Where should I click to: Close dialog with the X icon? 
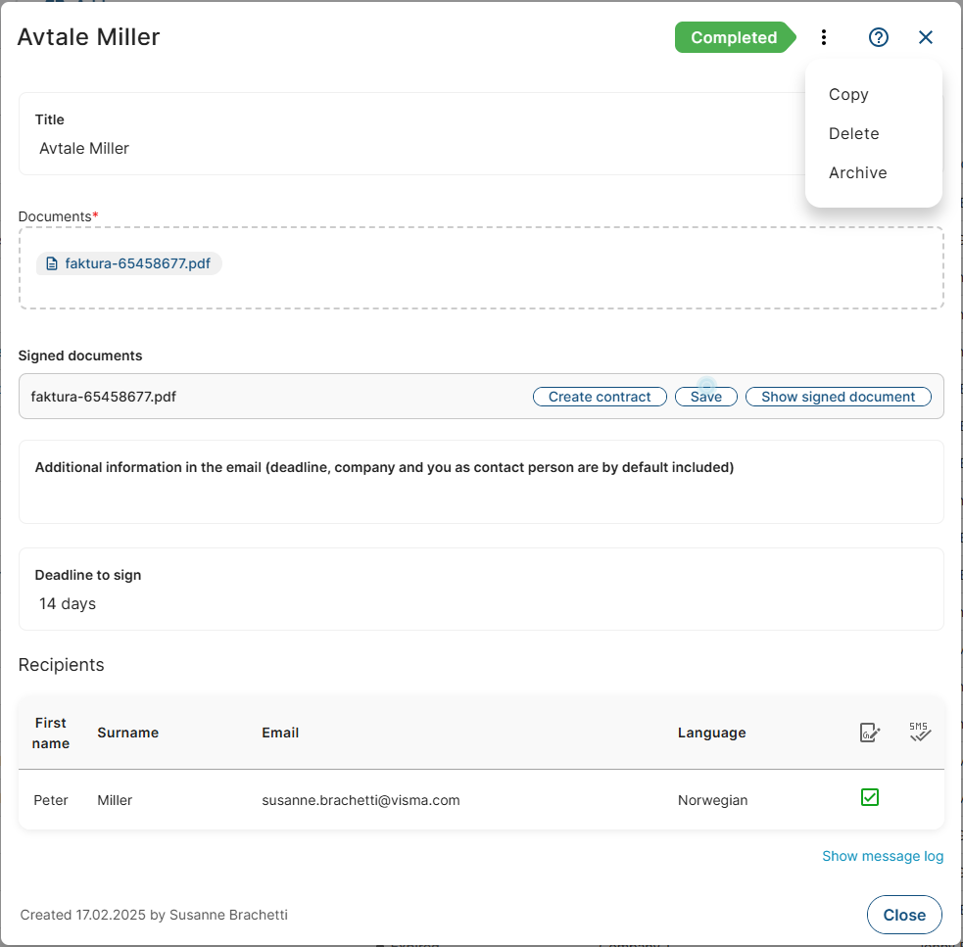click(926, 37)
